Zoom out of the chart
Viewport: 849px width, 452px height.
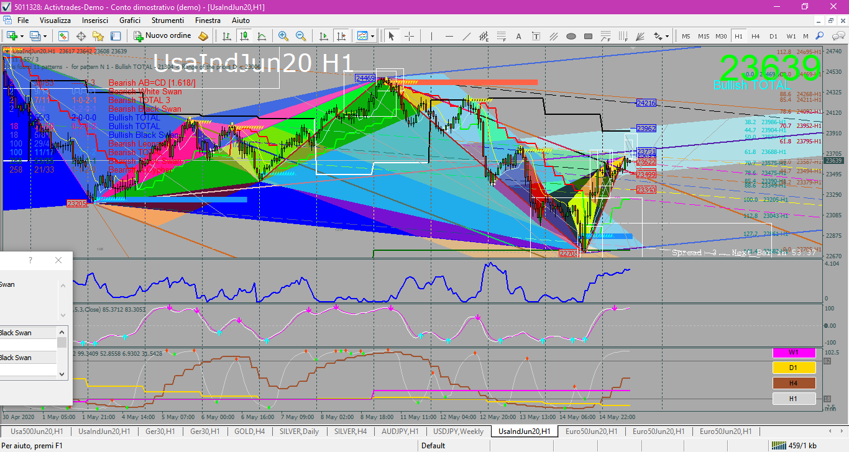[301, 36]
